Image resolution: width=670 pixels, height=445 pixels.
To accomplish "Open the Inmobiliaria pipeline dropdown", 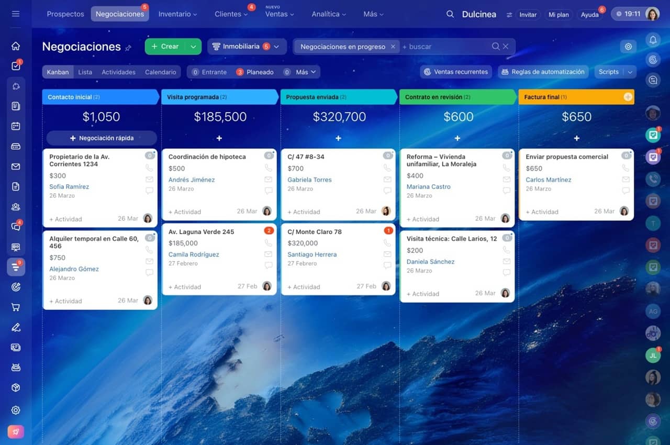I will pyautogui.click(x=247, y=47).
